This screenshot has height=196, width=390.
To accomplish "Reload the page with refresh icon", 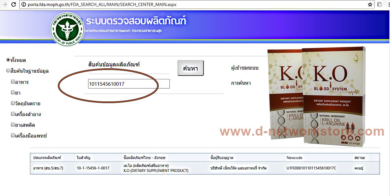I will tap(14, 4).
